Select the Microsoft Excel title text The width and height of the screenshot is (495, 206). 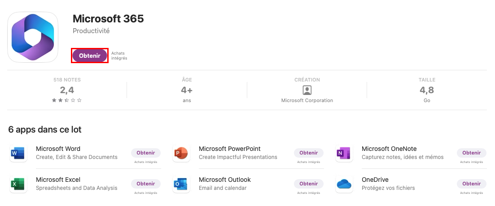click(x=58, y=180)
